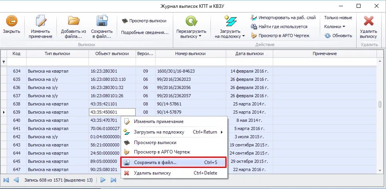
Task: Click the Удалить выписку red X icon in toolbar
Action: [x=368, y=21]
